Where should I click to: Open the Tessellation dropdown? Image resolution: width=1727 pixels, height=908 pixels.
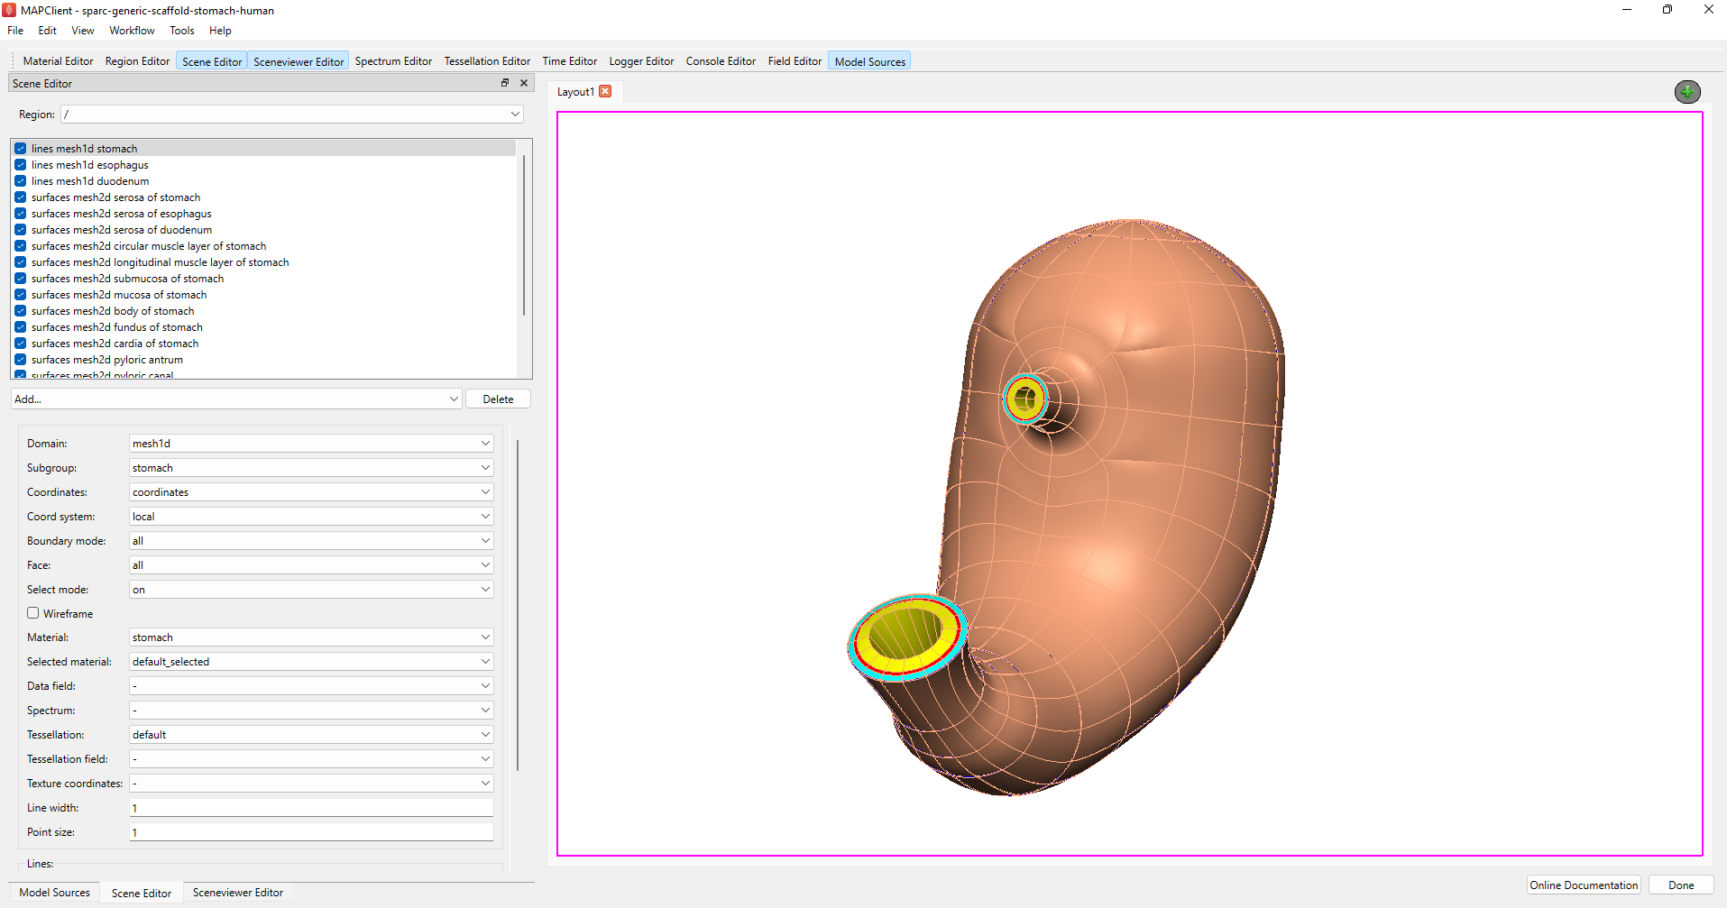pyautogui.click(x=311, y=735)
